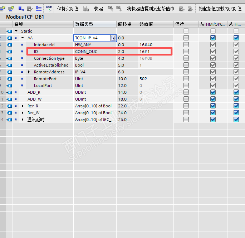Check the 保持 box for ADD_R row

[186, 92]
